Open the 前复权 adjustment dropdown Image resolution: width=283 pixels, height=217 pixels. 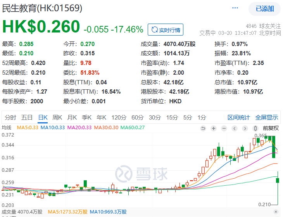pyautogui.click(x=270, y=128)
